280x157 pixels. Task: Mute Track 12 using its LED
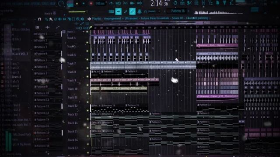click(87, 110)
